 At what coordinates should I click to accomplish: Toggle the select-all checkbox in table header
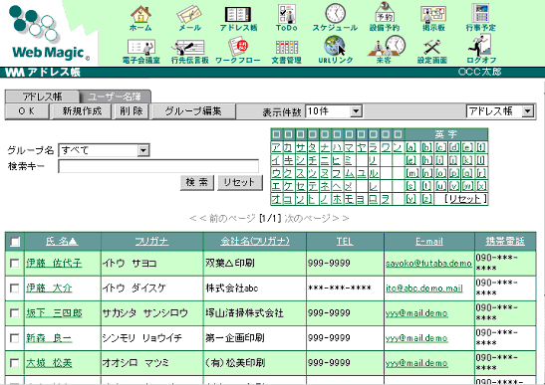click(x=15, y=242)
